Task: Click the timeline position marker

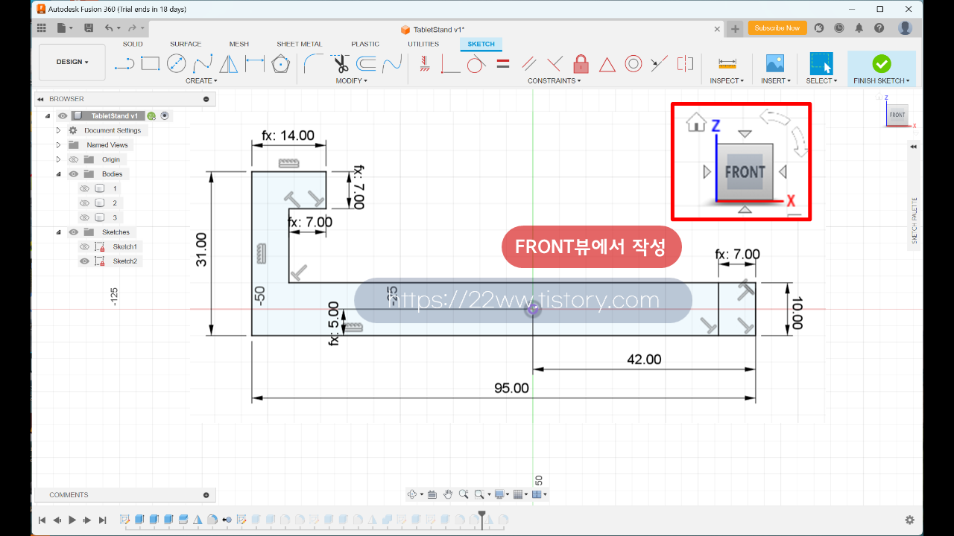Action: click(x=482, y=519)
